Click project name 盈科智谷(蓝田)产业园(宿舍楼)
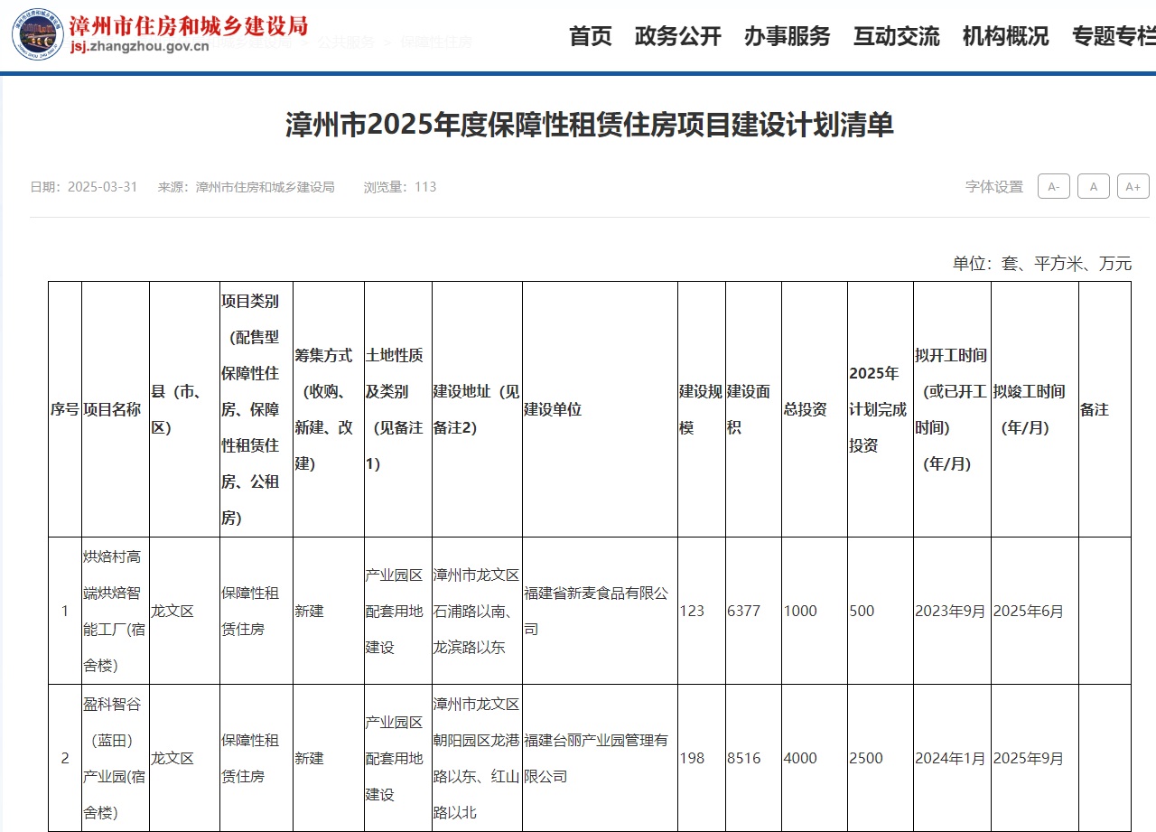The width and height of the screenshot is (1156, 832). pyautogui.click(x=115, y=758)
